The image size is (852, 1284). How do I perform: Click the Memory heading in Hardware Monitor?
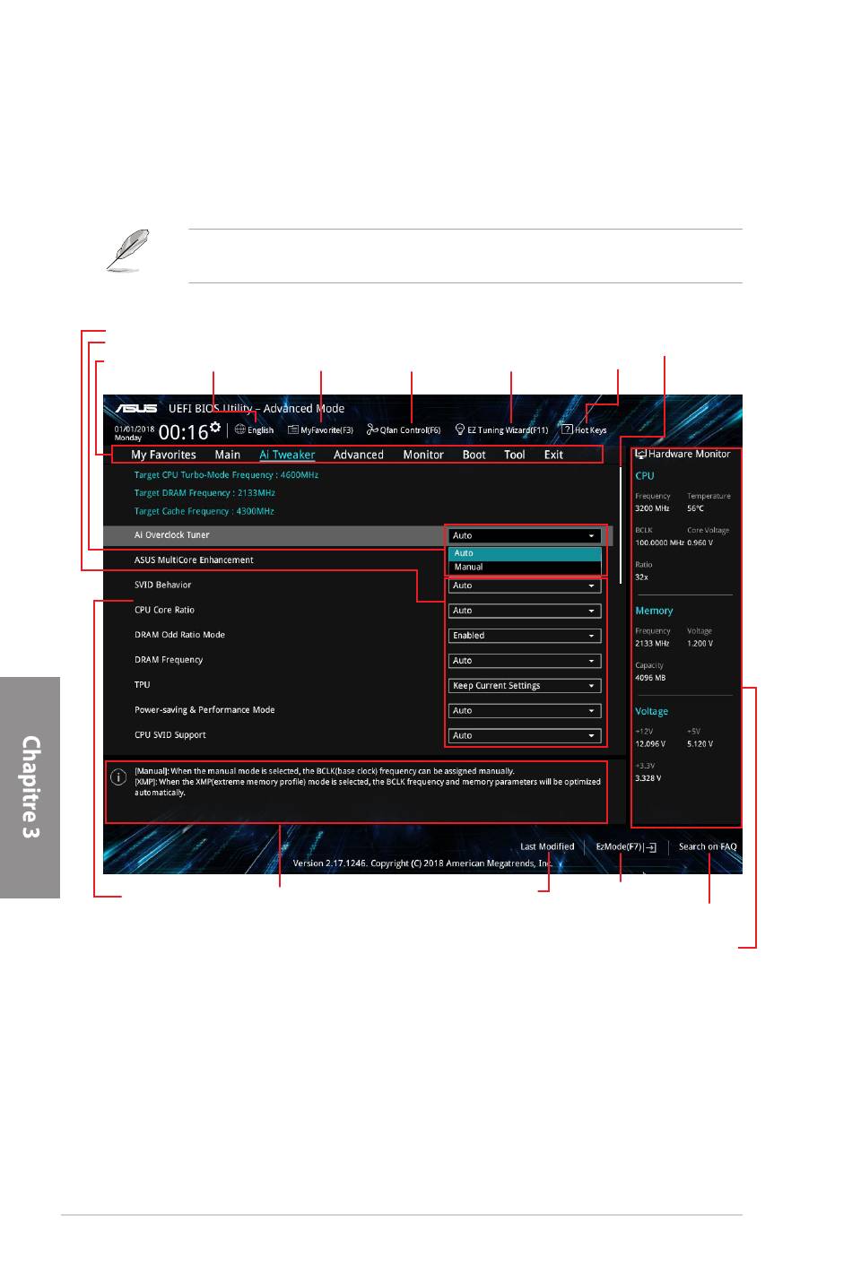tap(654, 611)
